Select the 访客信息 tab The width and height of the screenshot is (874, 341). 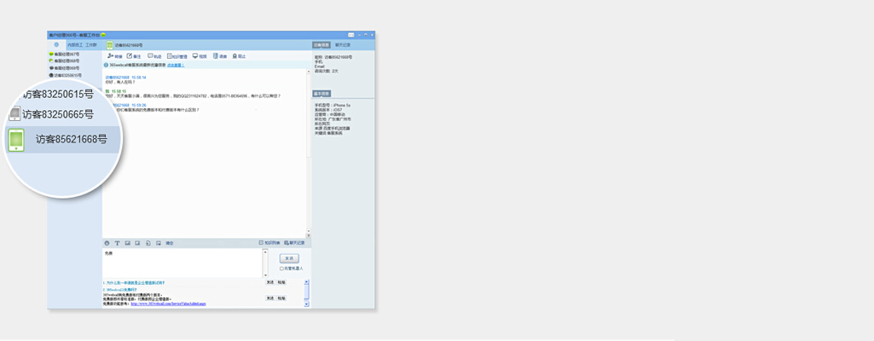pos(321,44)
